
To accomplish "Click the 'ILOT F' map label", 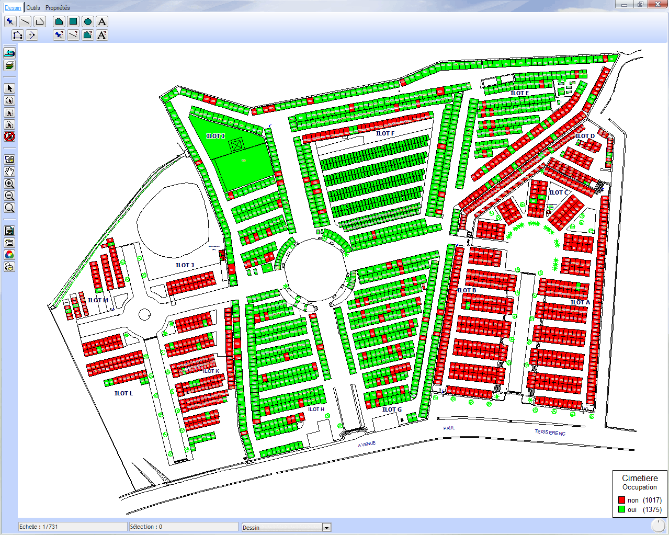I will point(385,133).
